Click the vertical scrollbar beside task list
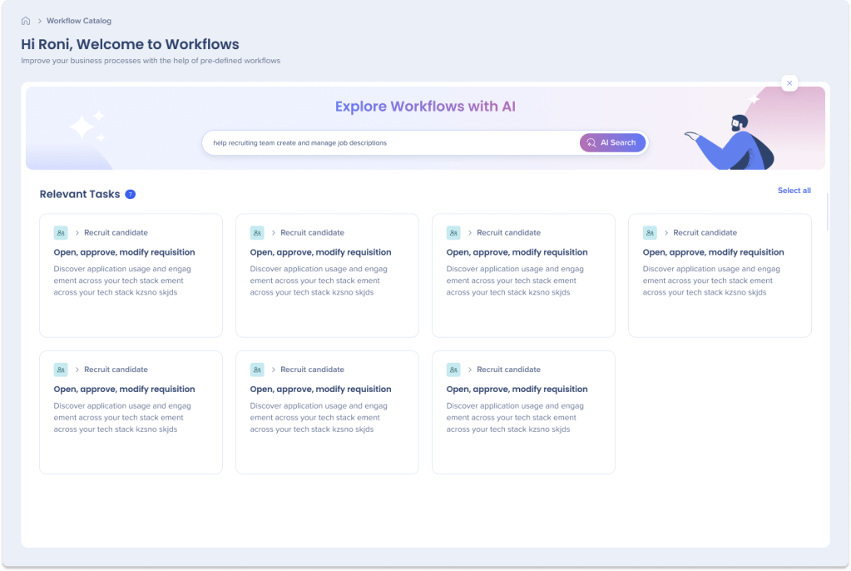The width and height of the screenshot is (851, 571). (827, 211)
